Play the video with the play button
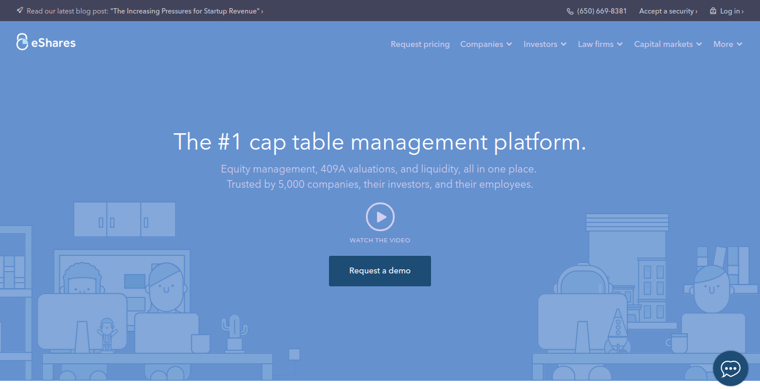 [380, 217]
